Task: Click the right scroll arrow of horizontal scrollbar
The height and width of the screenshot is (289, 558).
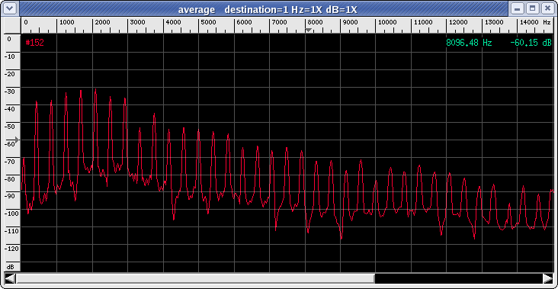Action: pyautogui.click(x=548, y=278)
